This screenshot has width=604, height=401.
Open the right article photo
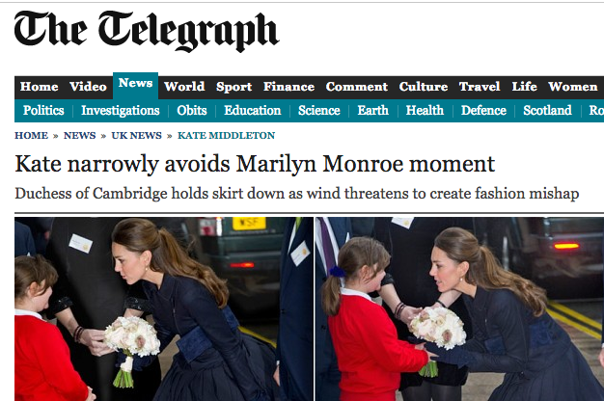pos(459,309)
